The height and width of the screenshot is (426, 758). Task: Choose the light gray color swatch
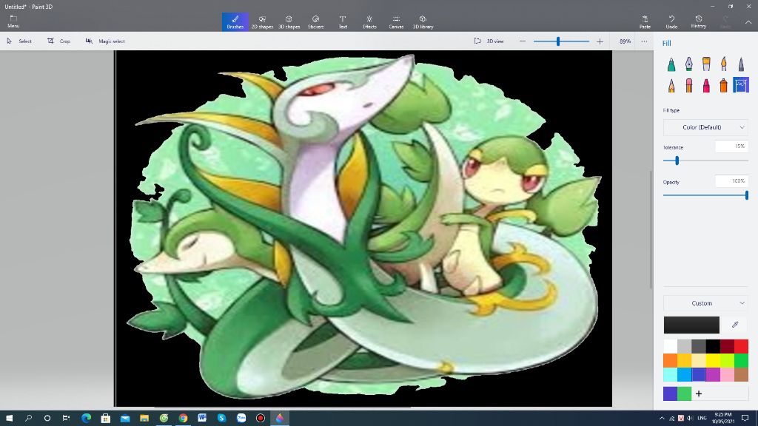[684, 346]
